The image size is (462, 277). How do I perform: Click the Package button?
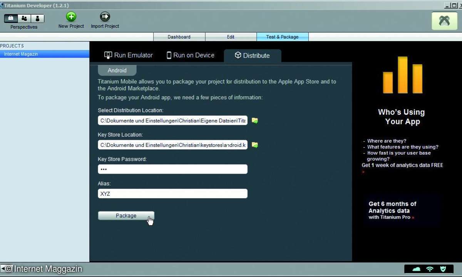click(x=126, y=216)
